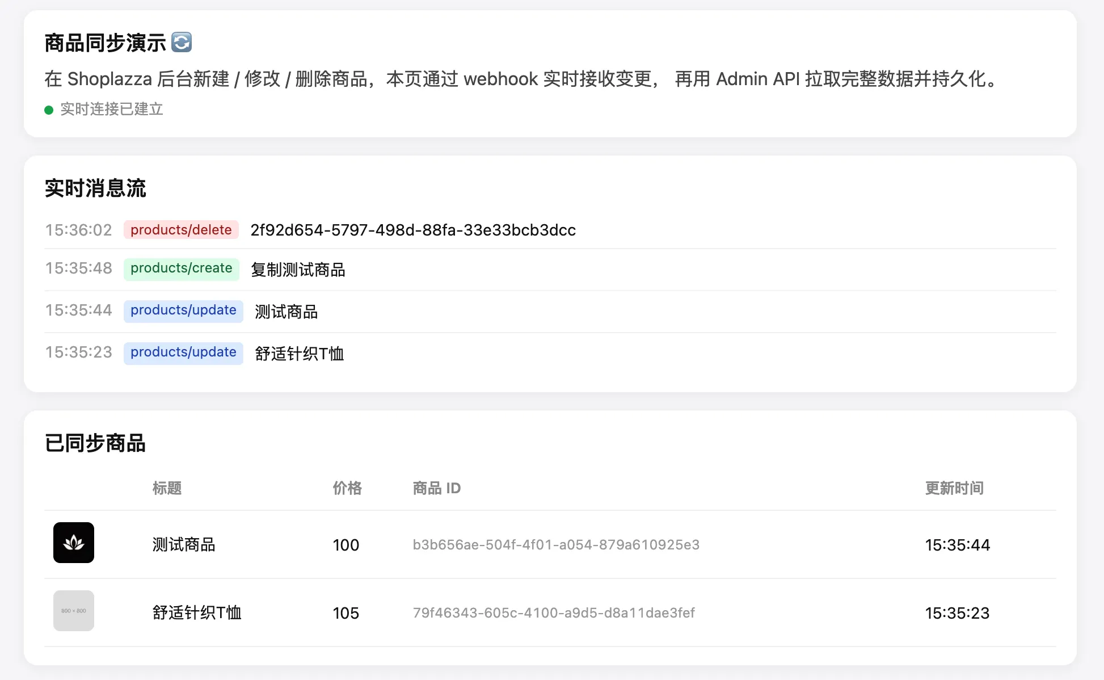Click the products/delete badge
This screenshot has width=1104, height=680.
click(181, 230)
